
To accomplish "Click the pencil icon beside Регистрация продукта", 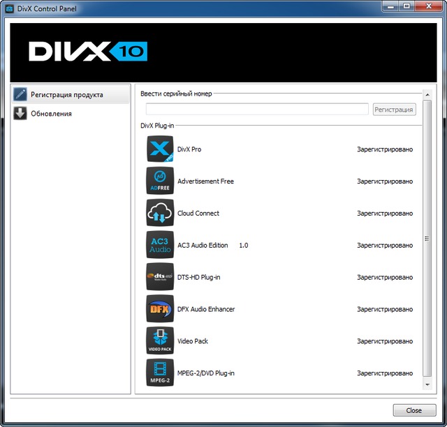I will tap(20, 95).
